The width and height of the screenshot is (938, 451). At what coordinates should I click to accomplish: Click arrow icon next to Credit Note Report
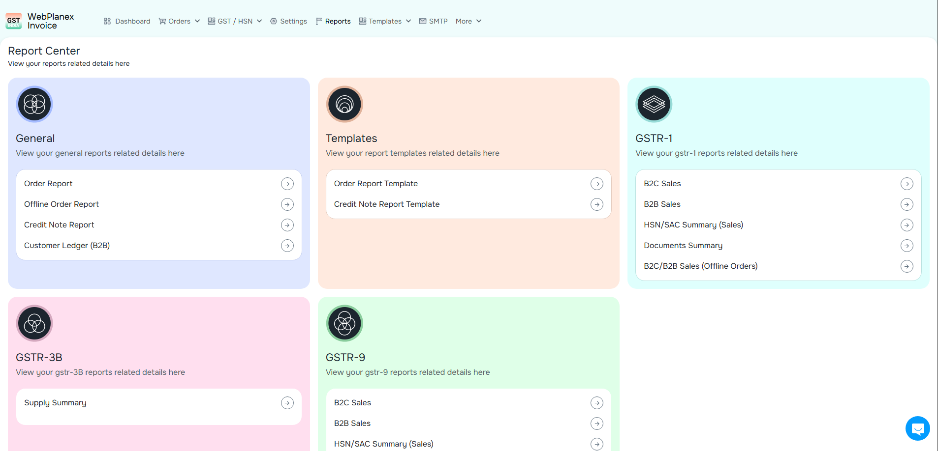coord(287,225)
